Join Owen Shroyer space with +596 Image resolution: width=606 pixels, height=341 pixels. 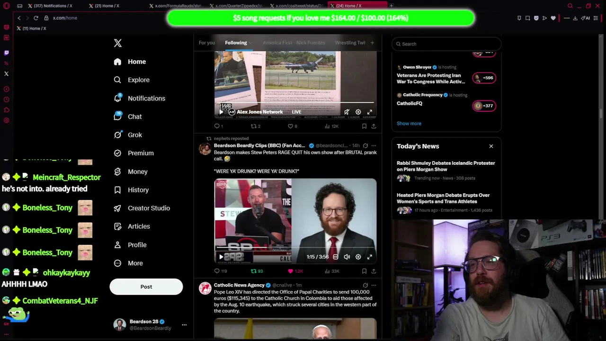point(484,78)
